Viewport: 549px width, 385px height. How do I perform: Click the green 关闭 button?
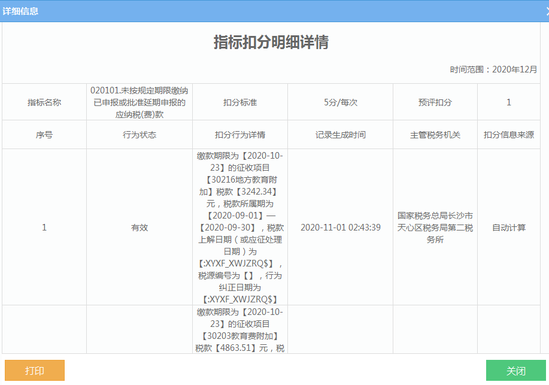pyautogui.click(x=515, y=370)
